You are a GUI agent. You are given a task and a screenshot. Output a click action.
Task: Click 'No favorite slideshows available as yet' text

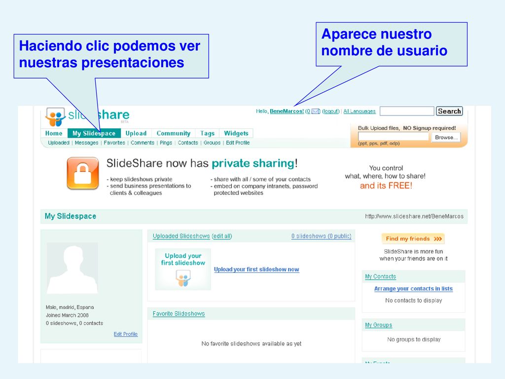[252, 344]
